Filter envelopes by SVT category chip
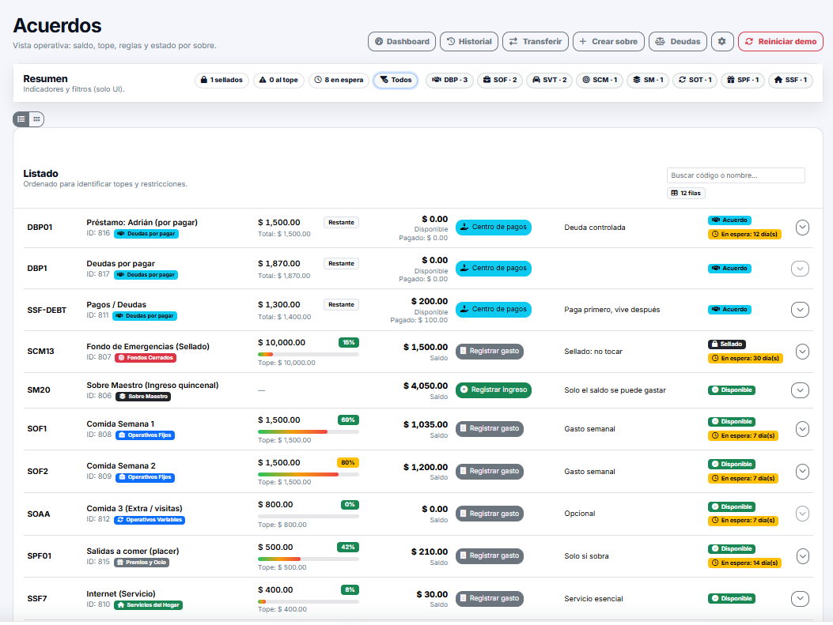Image resolution: width=833 pixels, height=625 pixels. pos(549,80)
